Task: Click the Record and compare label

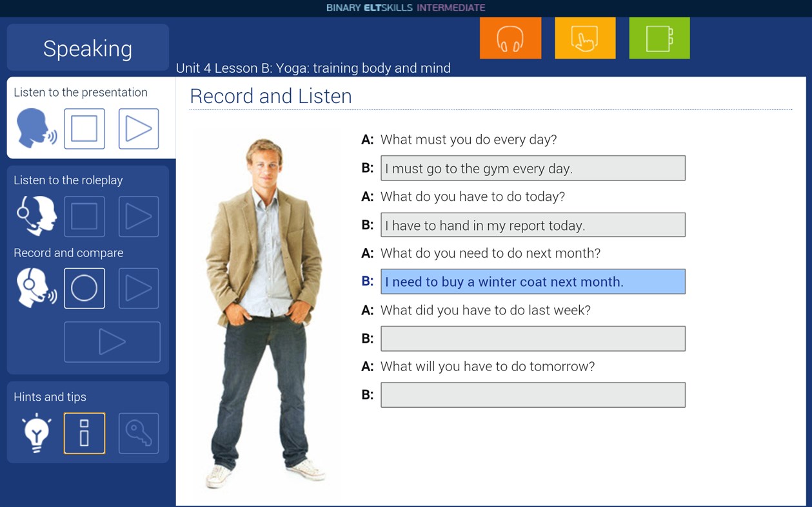Action: pyautogui.click(x=68, y=253)
